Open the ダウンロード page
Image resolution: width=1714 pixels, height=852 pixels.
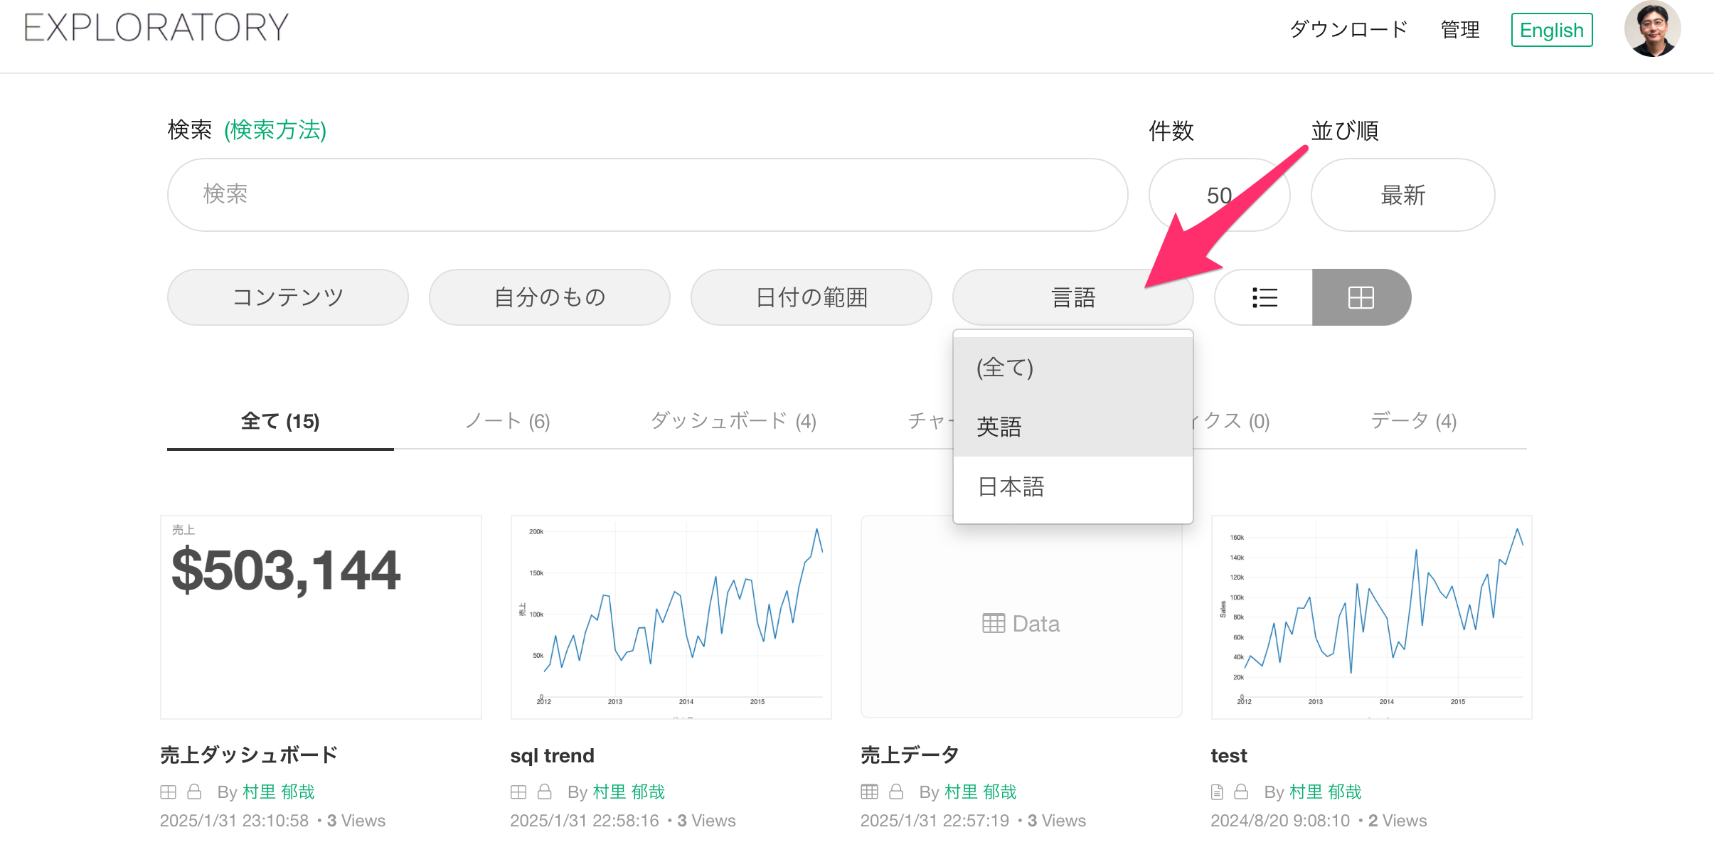click(x=1348, y=30)
